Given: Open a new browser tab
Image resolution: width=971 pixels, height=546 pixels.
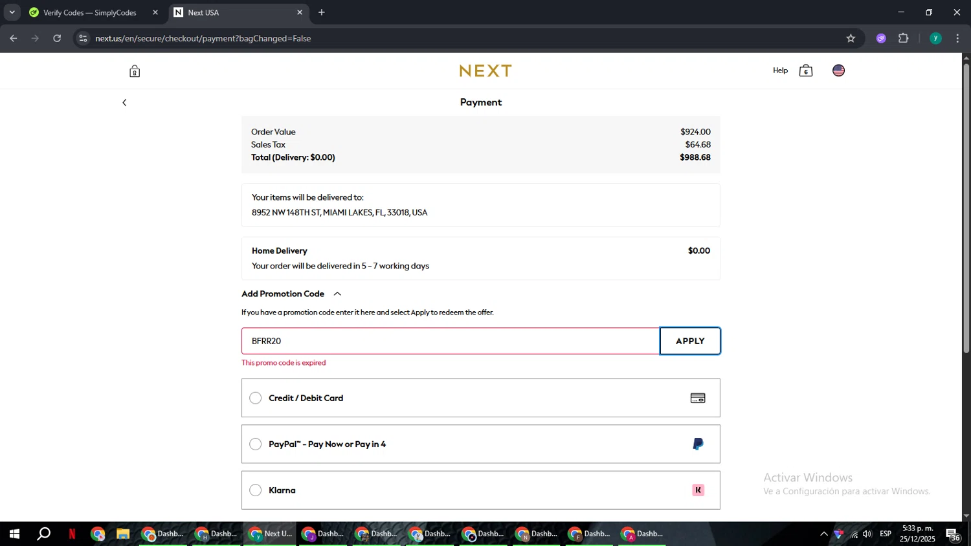Looking at the screenshot, I should click(322, 12).
